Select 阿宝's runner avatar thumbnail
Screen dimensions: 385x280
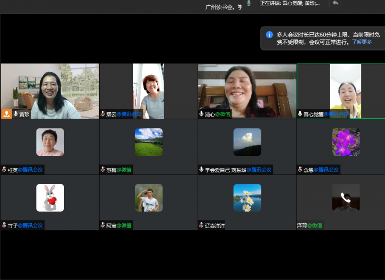click(149, 198)
